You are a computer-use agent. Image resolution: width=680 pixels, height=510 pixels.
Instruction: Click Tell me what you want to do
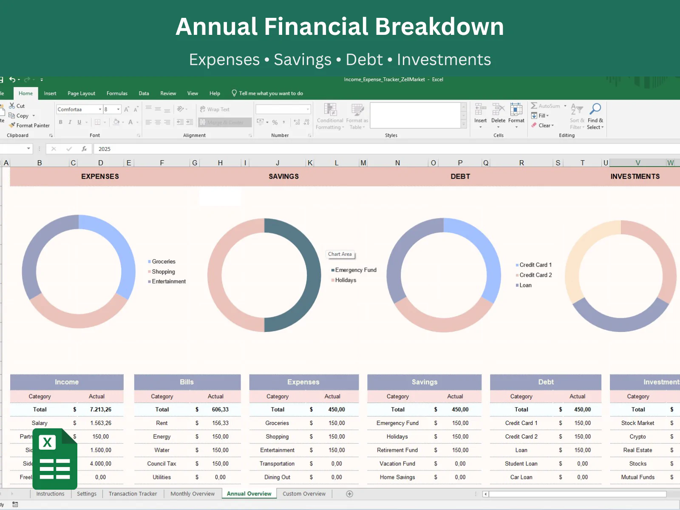point(271,93)
